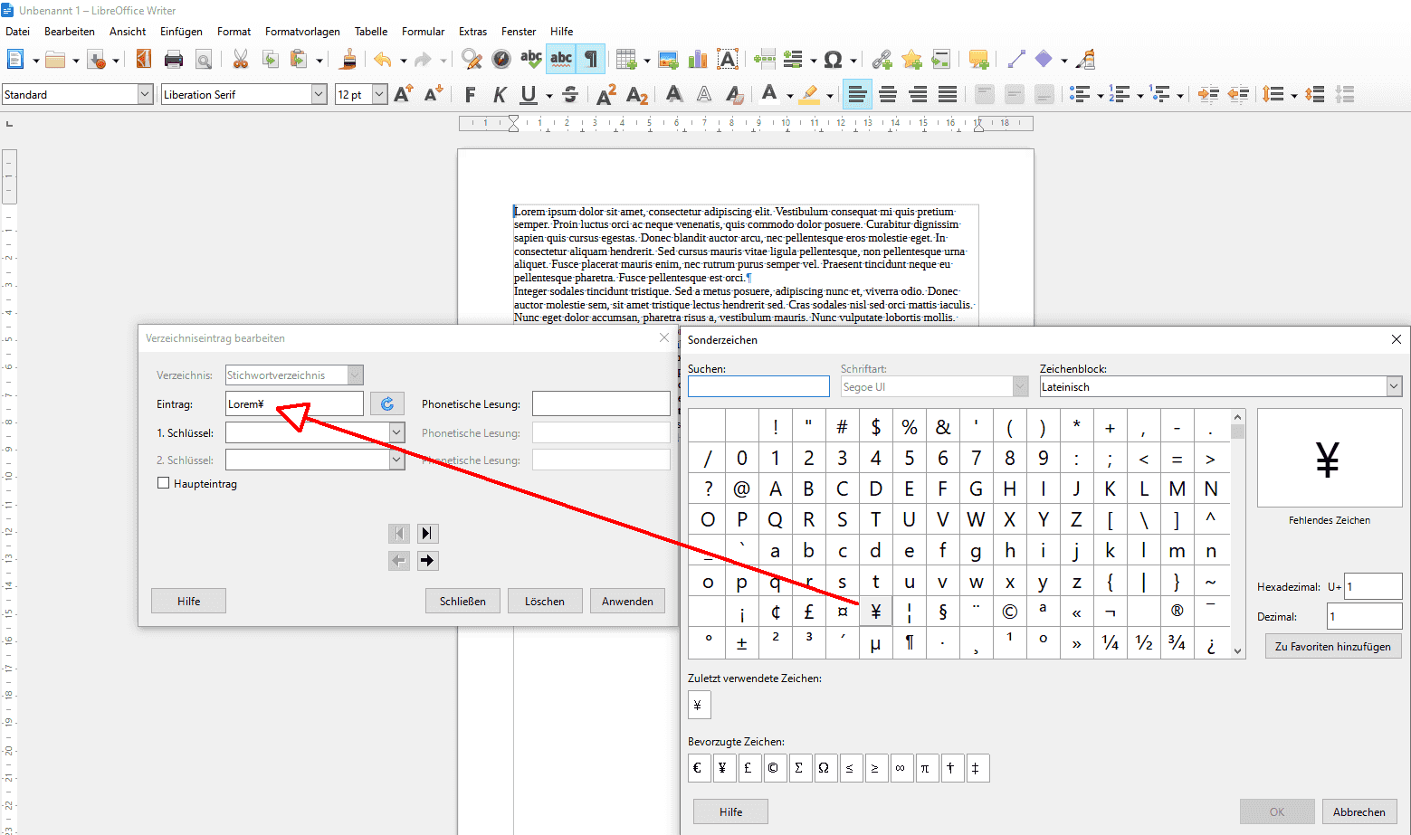Click Zu Favoriten hinzufügen button
The width and height of the screenshot is (1411, 835).
tap(1332, 646)
